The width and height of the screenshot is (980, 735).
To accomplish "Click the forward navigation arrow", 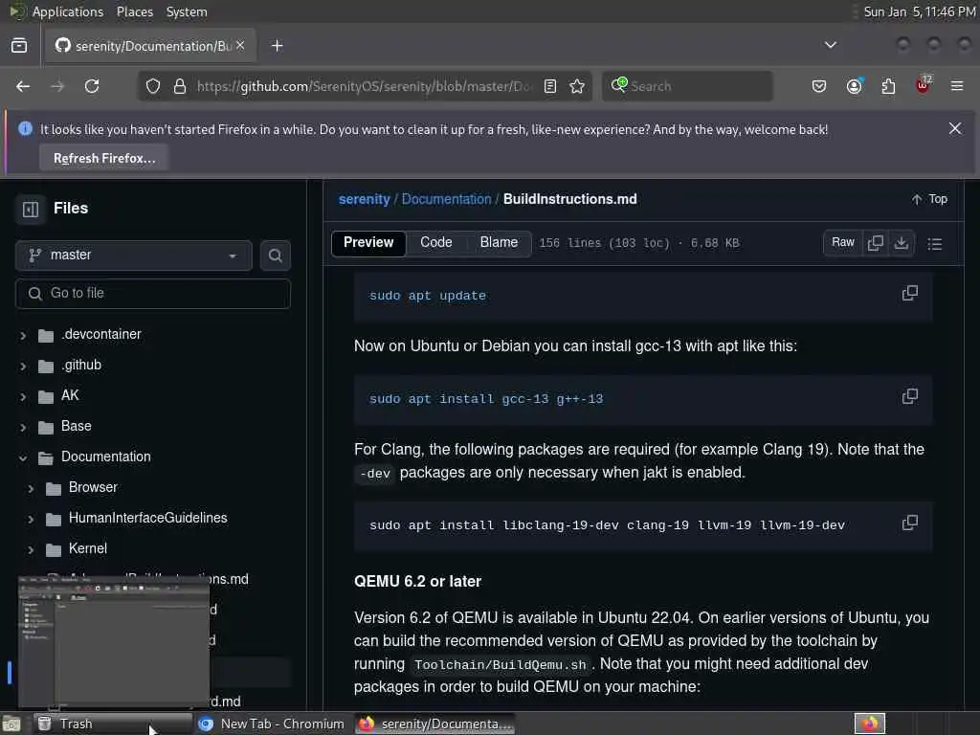I will [56, 86].
